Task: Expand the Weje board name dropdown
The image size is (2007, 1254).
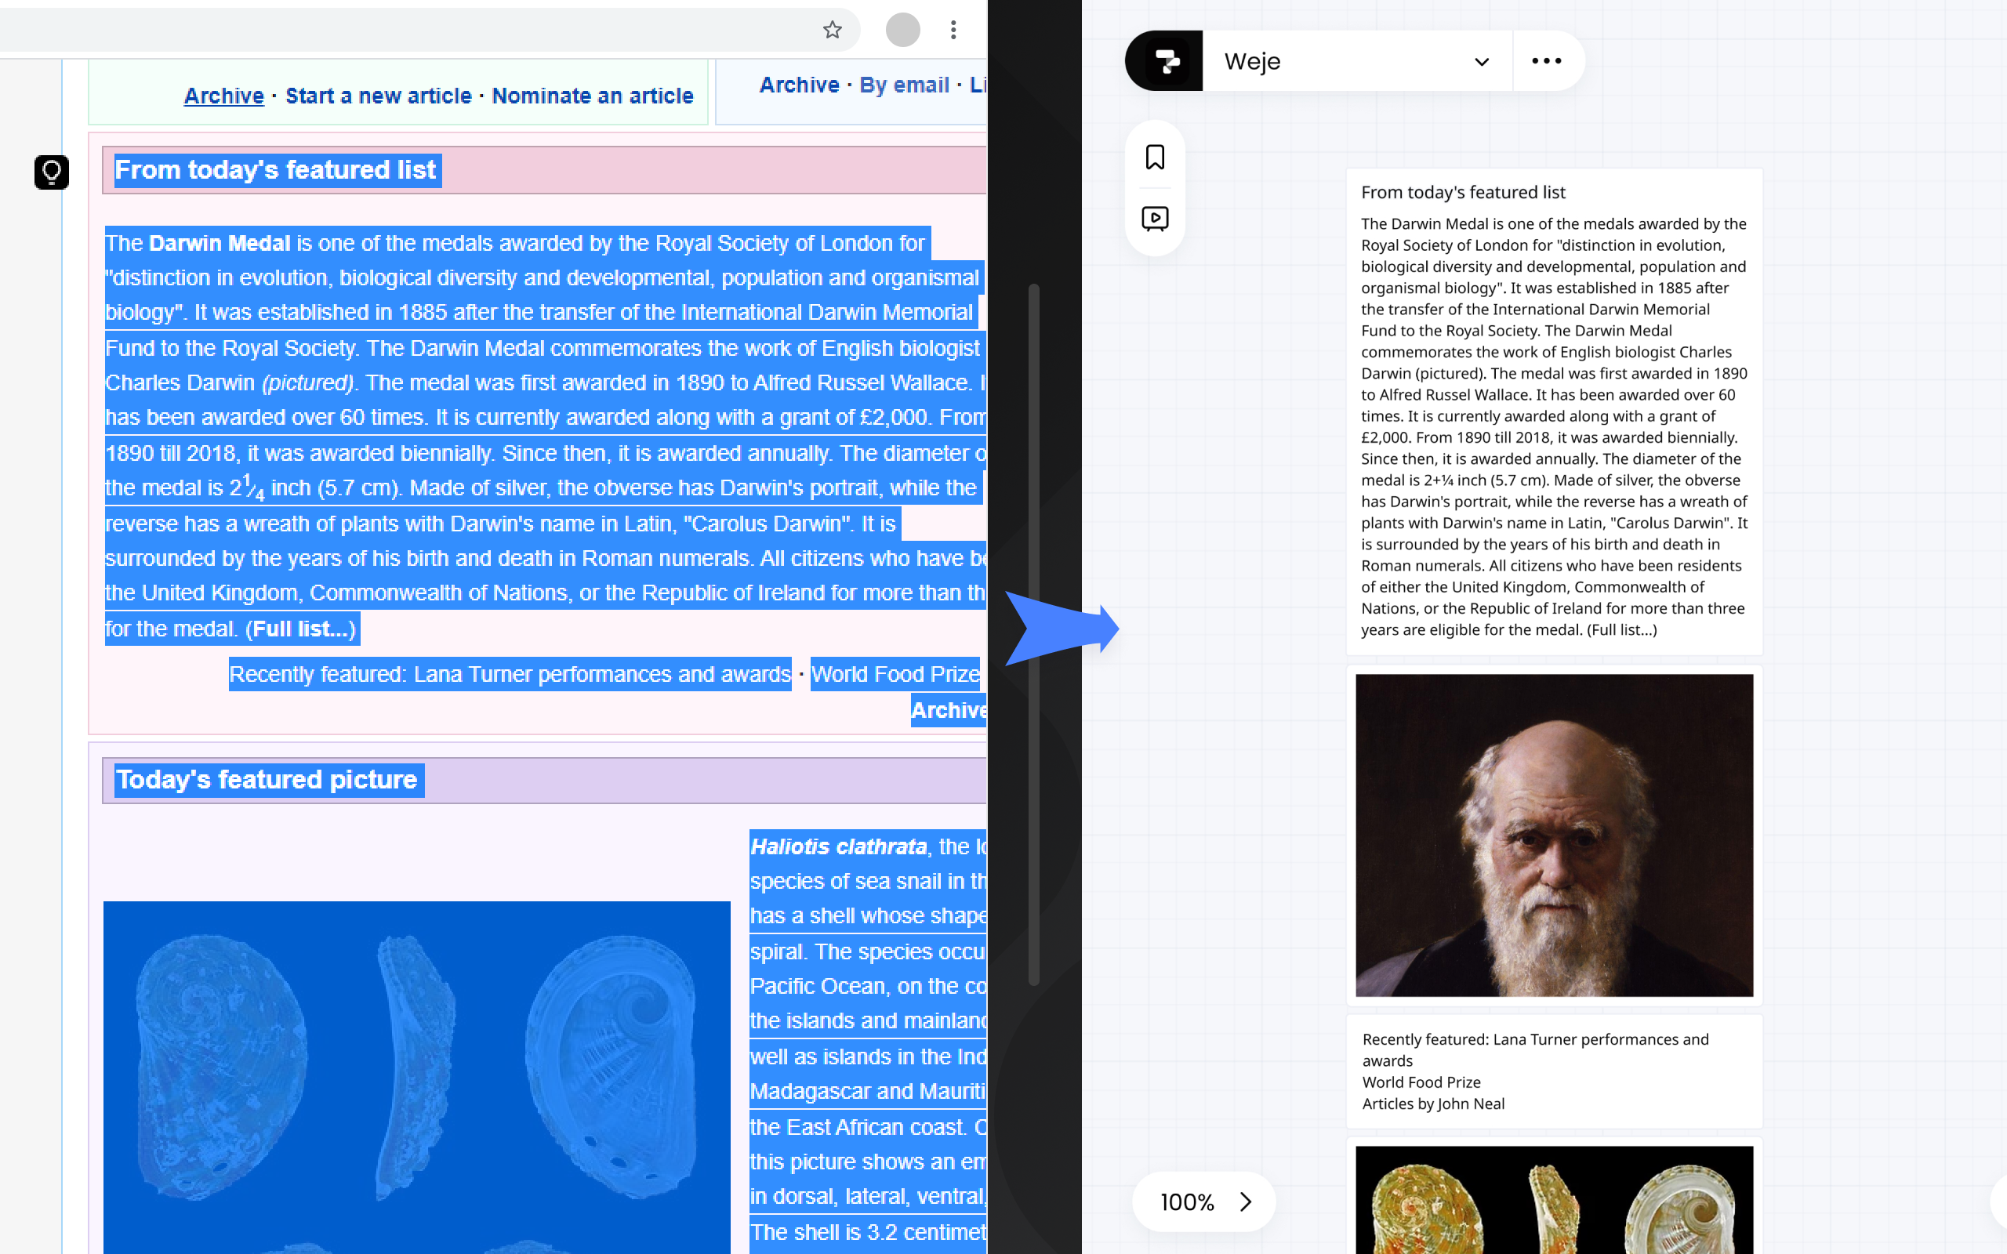Action: coord(1480,60)
